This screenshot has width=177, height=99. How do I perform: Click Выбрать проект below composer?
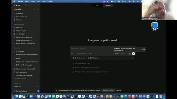point(79,58)
